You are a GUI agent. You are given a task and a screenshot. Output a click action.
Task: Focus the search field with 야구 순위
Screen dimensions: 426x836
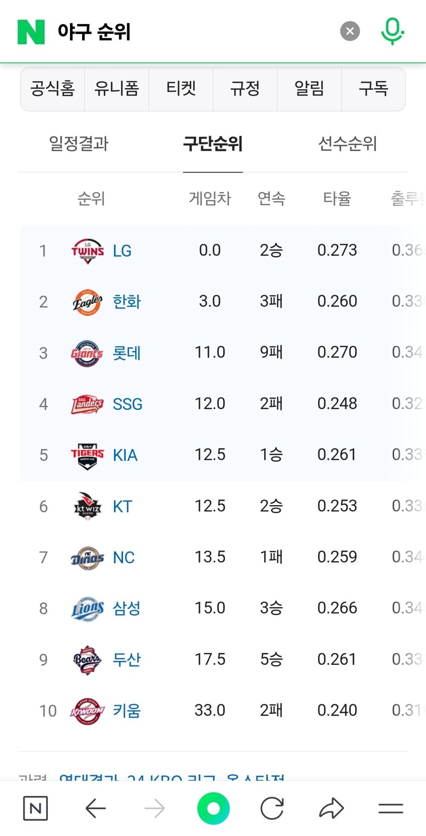click(192, 31)
